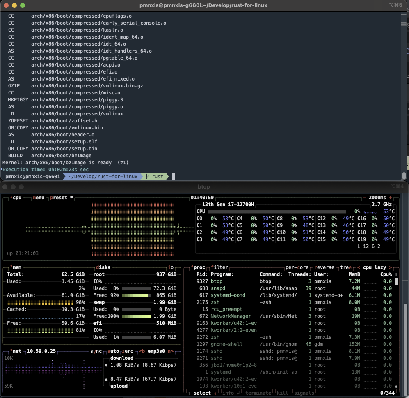Click the cpu box label
Viewport: 409px width, 398px height.
17,198
